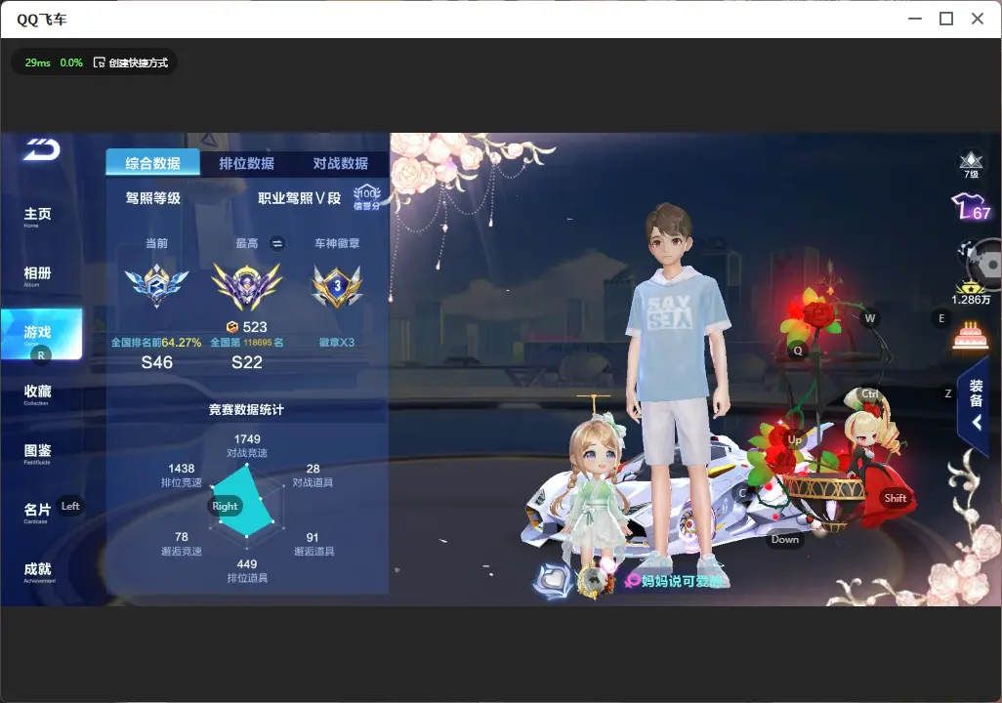Click the Down key overlay
This screenshot has height=703, width=1002.
point(785,539)
